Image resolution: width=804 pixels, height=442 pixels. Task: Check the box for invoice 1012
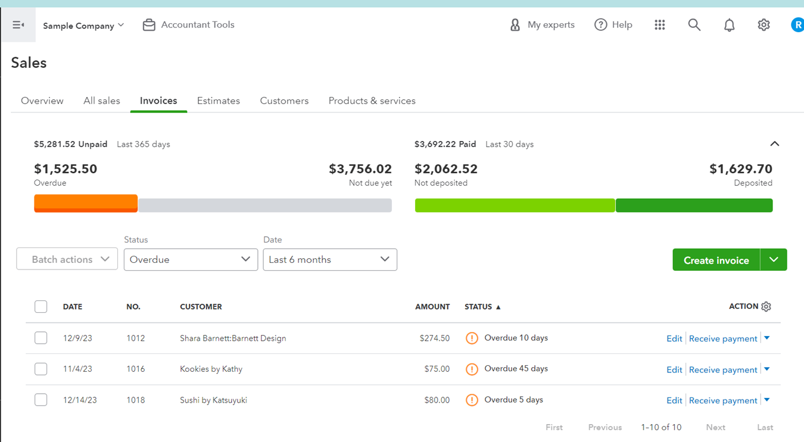[x=40, y=338]
